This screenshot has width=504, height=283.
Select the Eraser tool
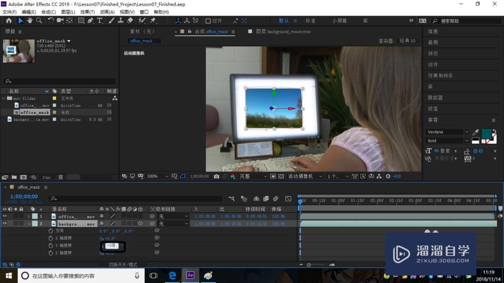point(130,21)
